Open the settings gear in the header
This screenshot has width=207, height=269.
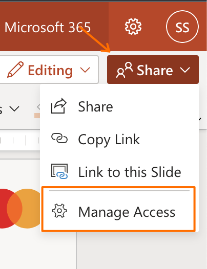coord(133,27)
